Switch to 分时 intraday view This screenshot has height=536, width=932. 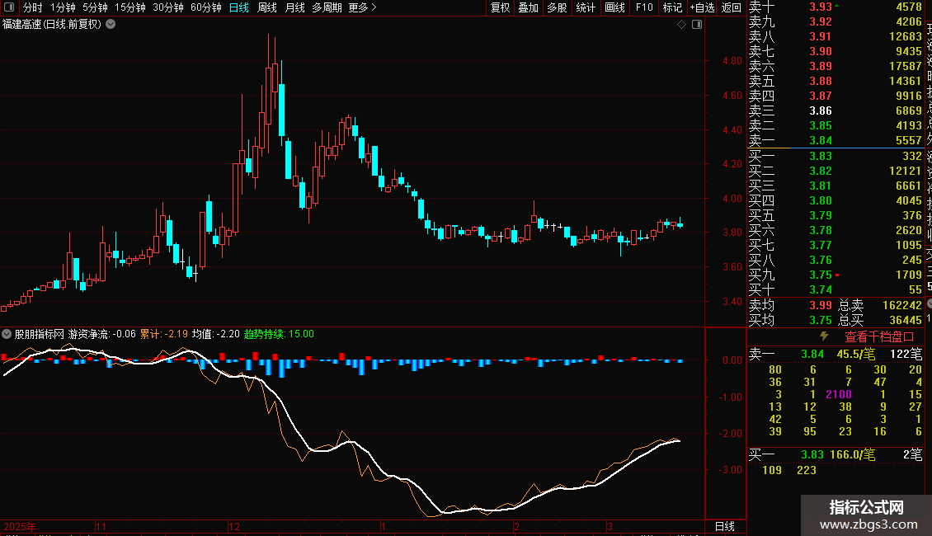click(x=33, y=7)
